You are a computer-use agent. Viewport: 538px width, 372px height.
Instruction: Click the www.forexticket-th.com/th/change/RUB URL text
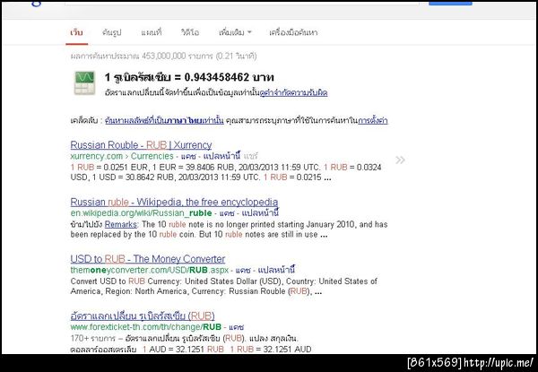click(x=146, y=327)
